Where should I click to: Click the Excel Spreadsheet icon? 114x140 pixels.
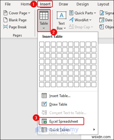click(x=44, y=121)
